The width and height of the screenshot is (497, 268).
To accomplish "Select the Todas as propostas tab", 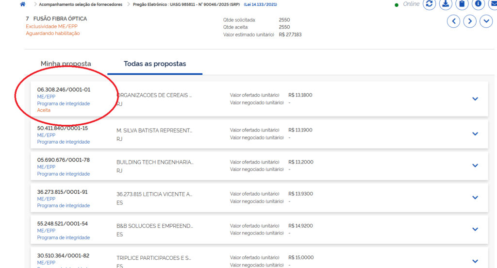I will pyautogui.click(x=155, y=64).
